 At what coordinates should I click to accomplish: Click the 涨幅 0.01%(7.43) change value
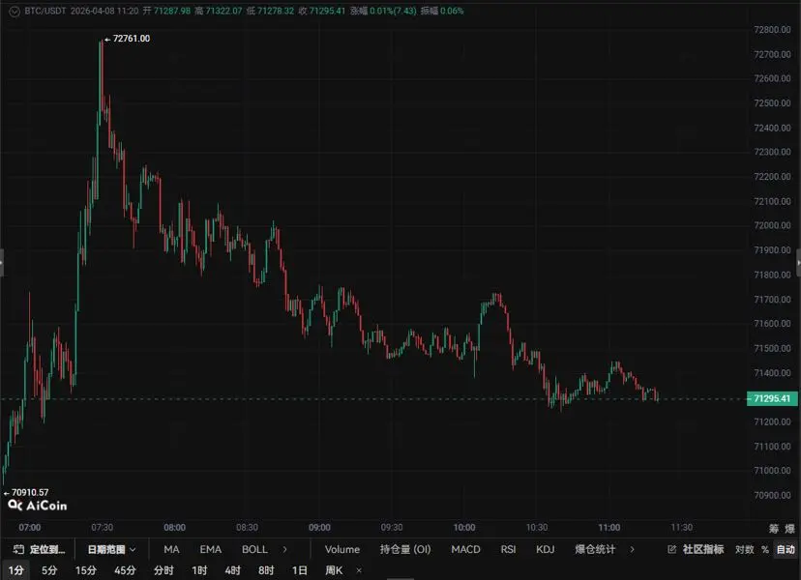click(x=383, y=11)
